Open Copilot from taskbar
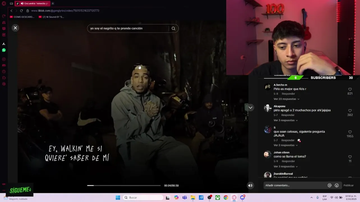 [176, 198]
